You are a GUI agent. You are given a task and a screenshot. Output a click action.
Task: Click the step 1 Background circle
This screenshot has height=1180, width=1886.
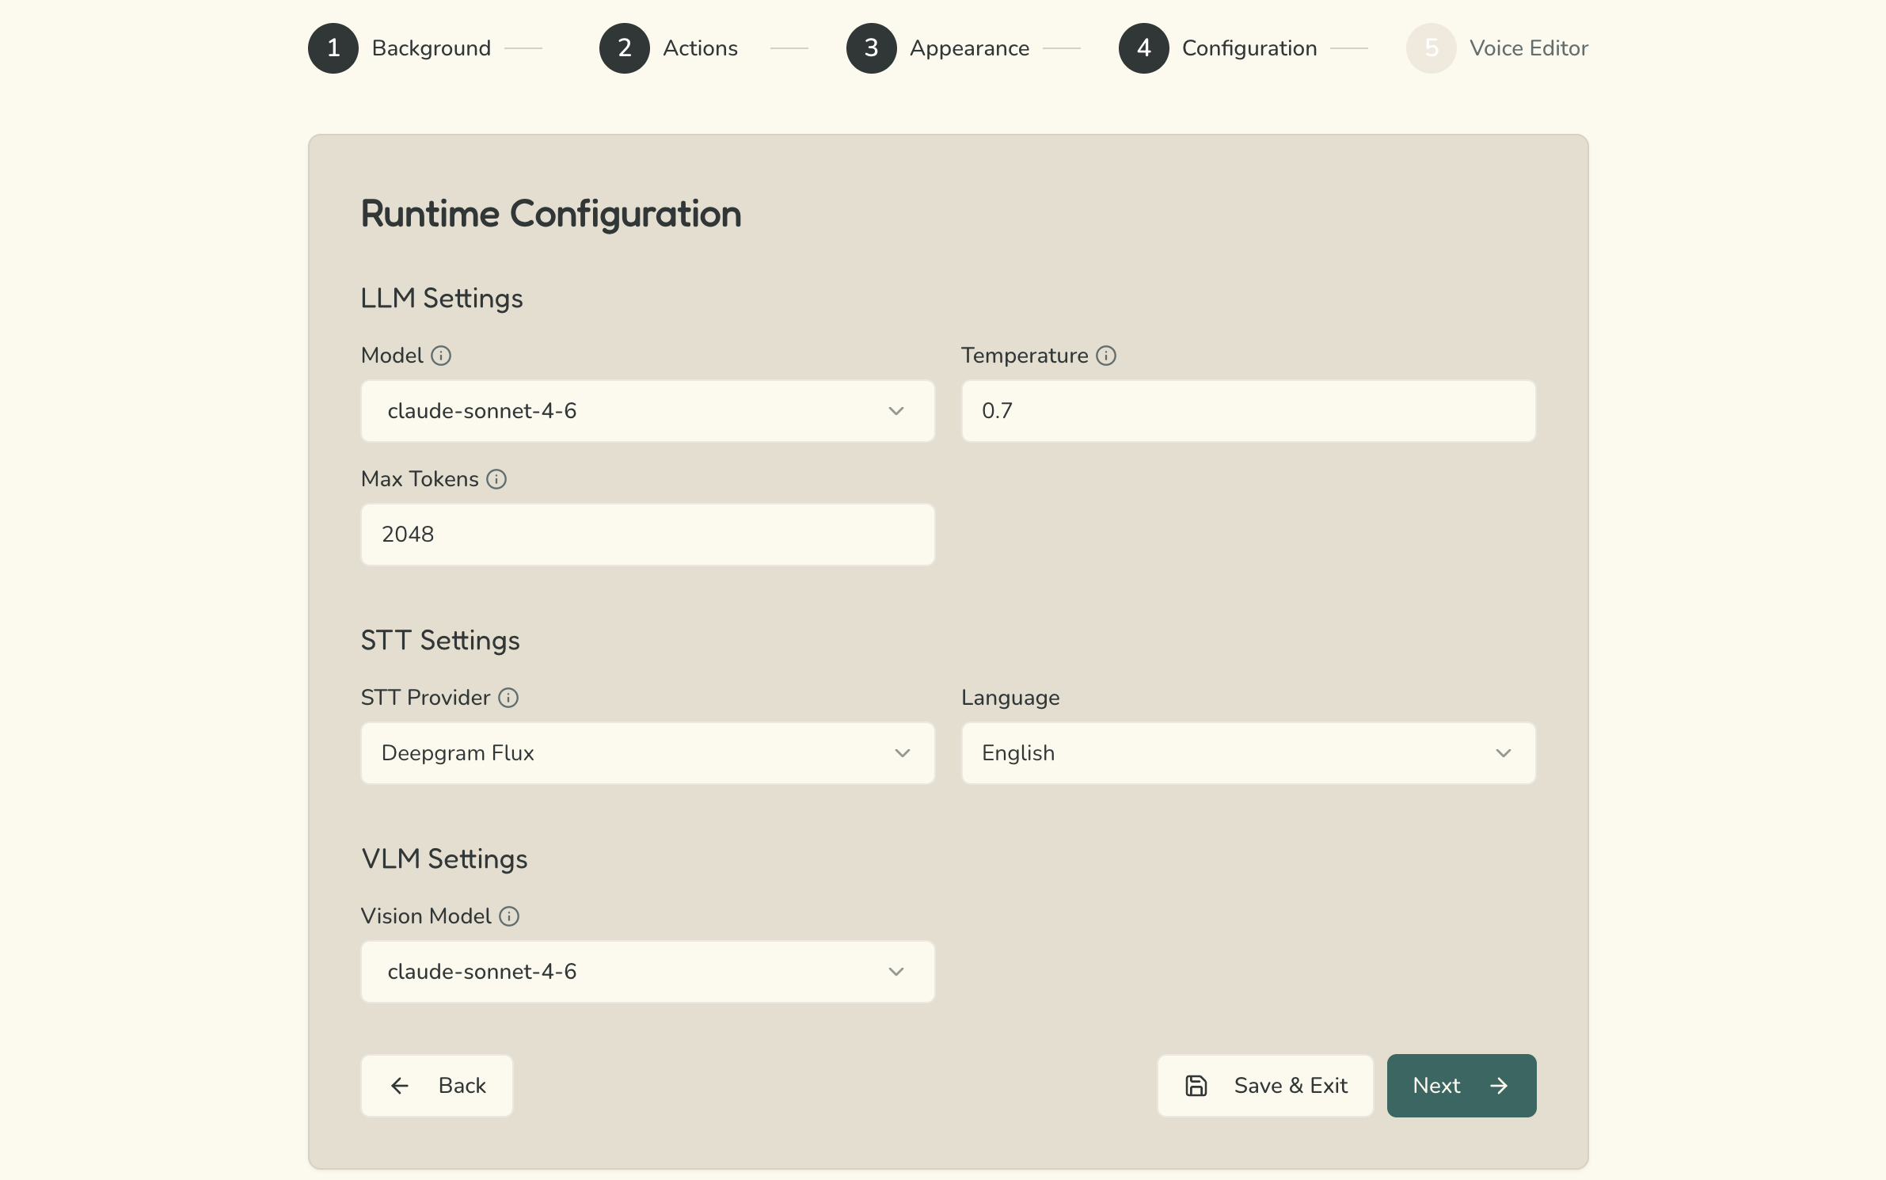[333, 48]
